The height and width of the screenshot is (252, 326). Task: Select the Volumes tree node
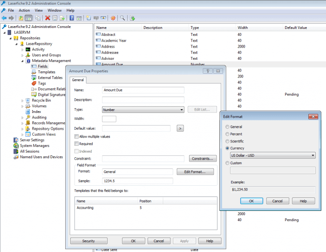[x=39, y=106]
